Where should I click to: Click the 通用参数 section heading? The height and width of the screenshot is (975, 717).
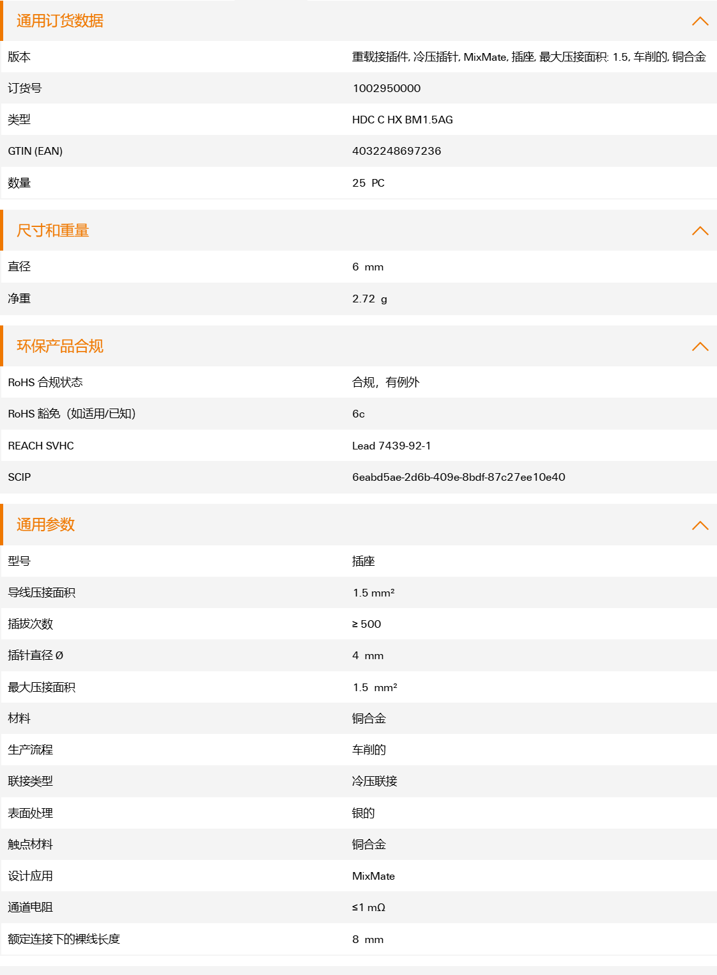pos(46,525)
